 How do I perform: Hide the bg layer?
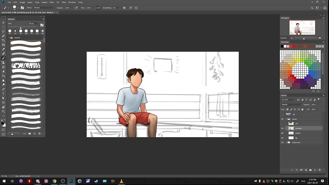(282, 138)
